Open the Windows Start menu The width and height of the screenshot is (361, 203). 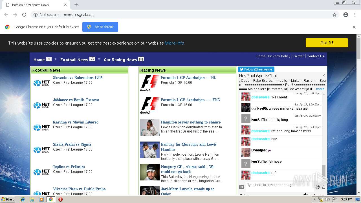click(8, 199)
